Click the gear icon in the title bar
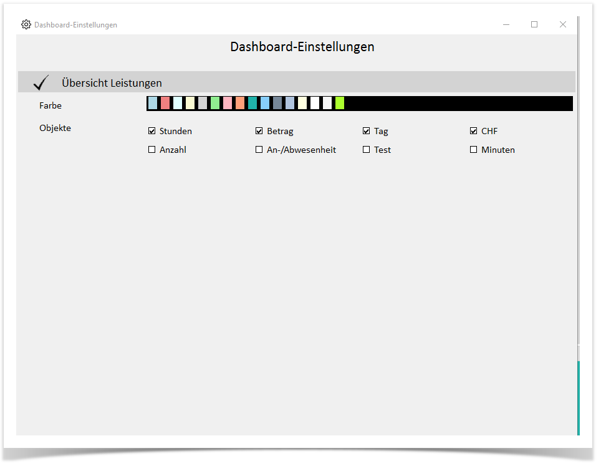Viewport: 601px width, 466px height. (26, 24)
